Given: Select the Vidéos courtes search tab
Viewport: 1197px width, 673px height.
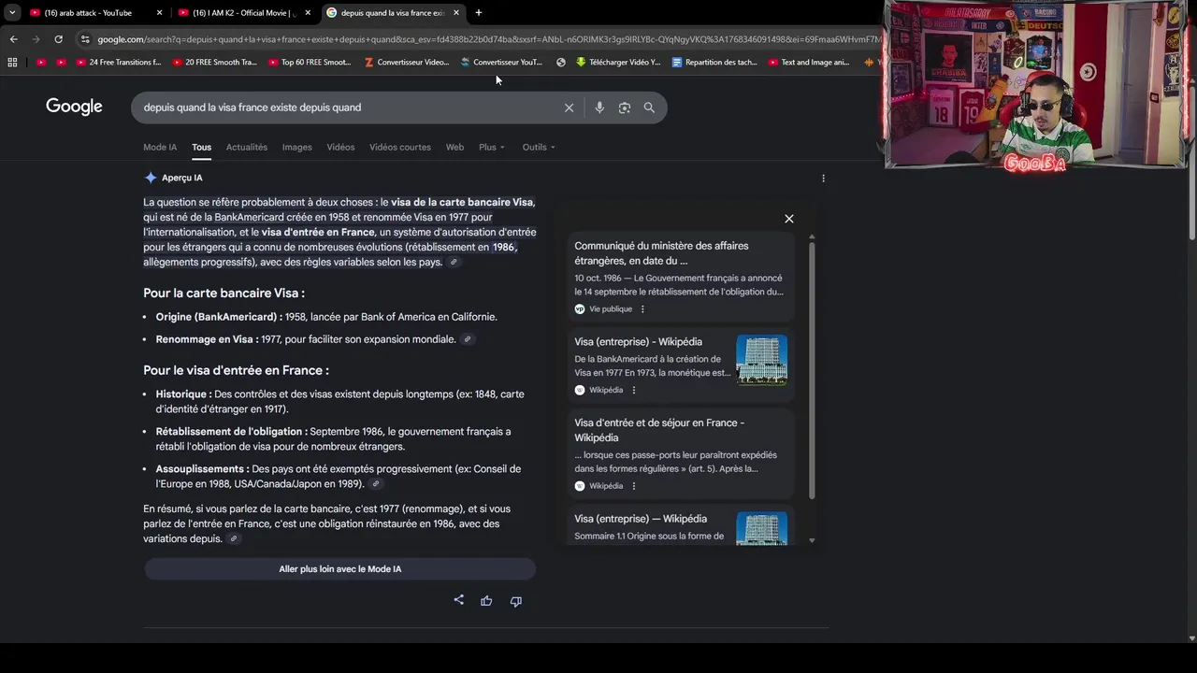Looking at the screenshot, I should (x=400, y=147).
